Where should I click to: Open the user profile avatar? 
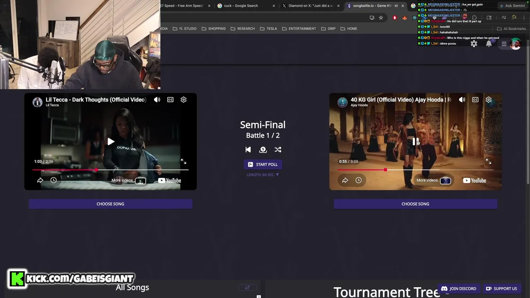click(x=516, y=44)
